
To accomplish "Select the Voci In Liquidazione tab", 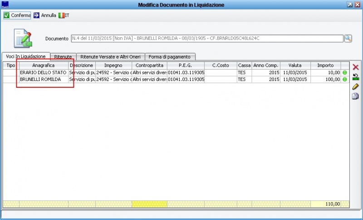I will (25, 56).
